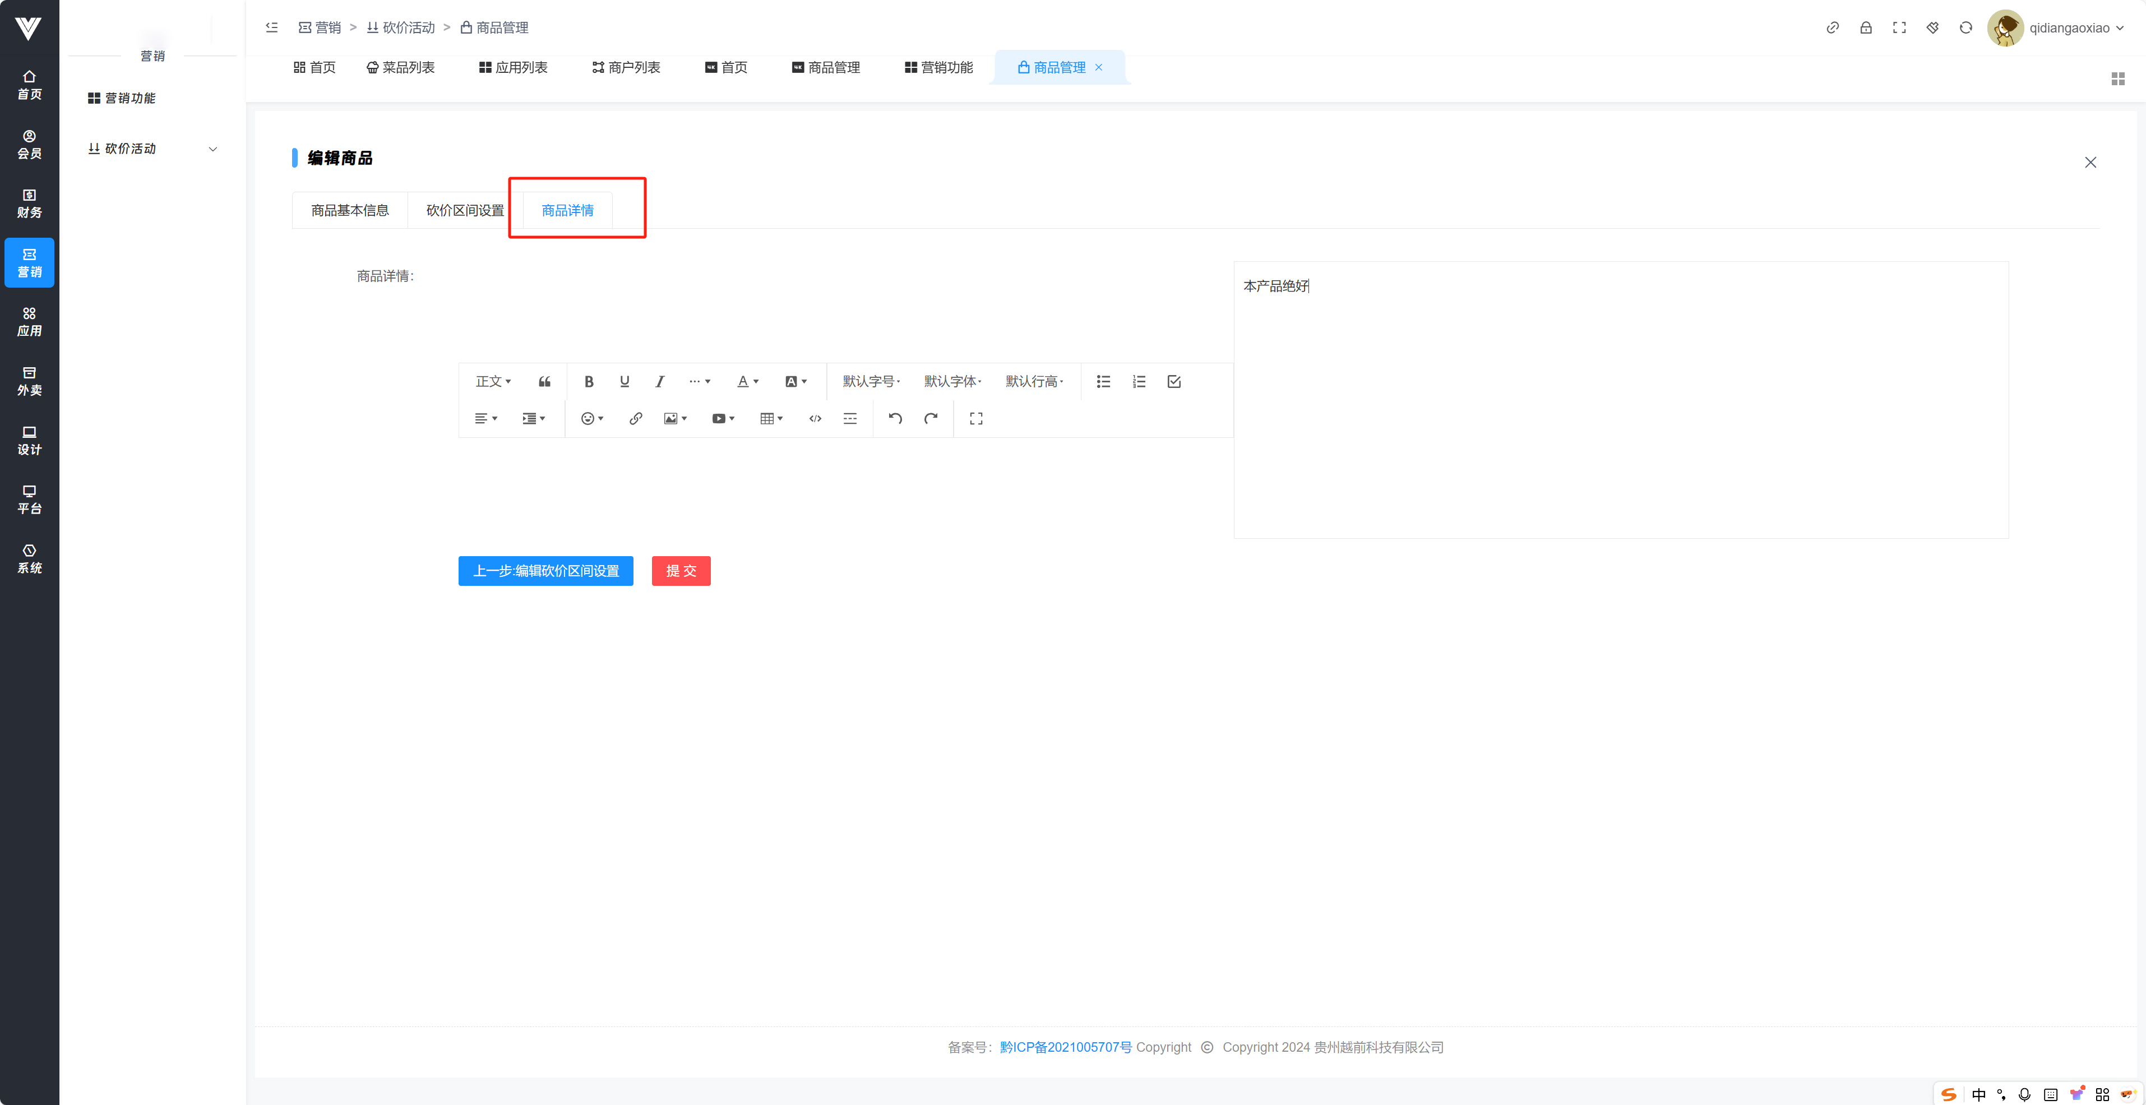Open the 正文 heading style dropdown

(492, 382)
